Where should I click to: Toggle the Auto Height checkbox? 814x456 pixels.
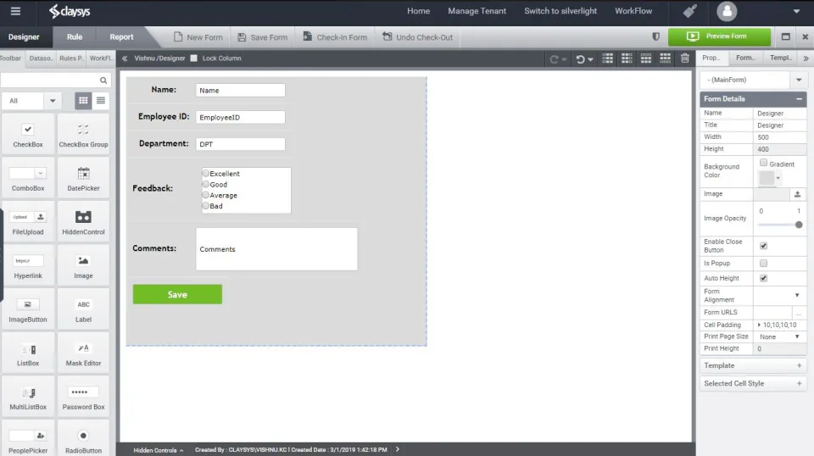click(x=763, y=279)
